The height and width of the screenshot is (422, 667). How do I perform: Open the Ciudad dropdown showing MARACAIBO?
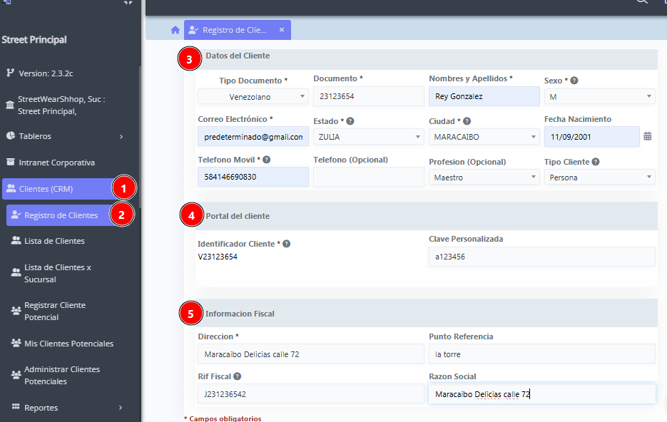click(484, 137)
